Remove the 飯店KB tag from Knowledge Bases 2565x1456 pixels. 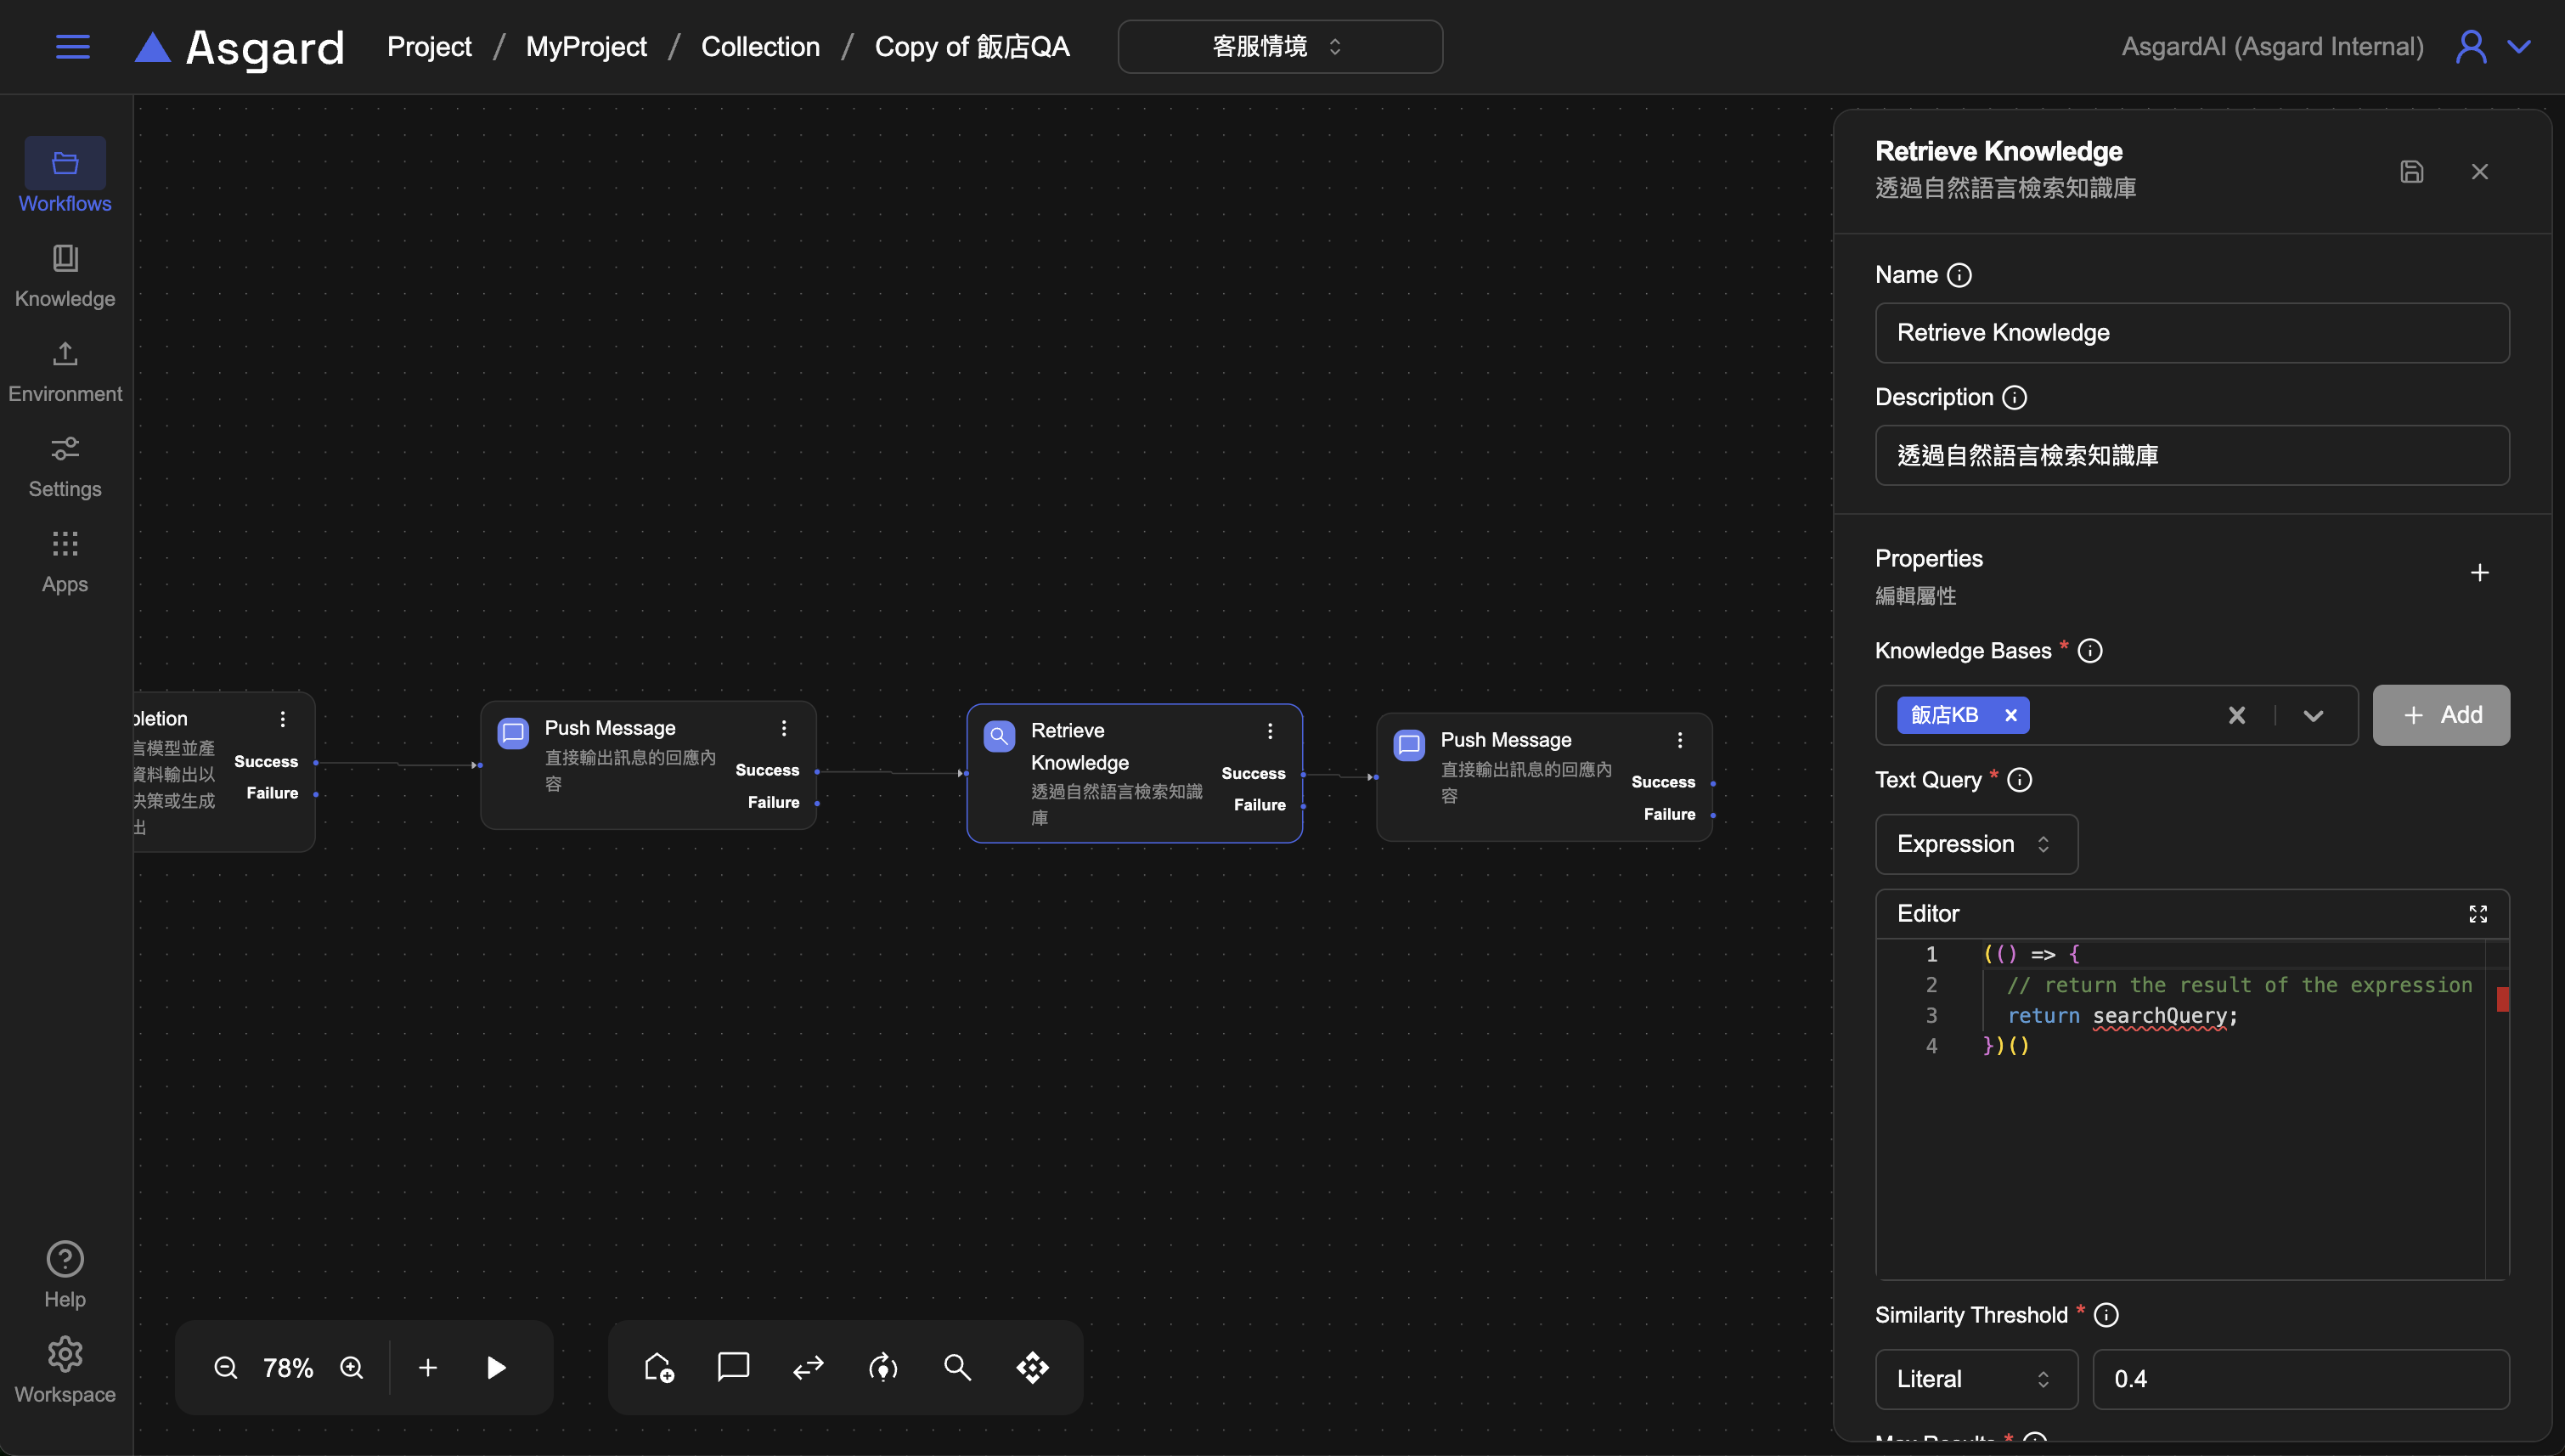(x=2010, y=715)
